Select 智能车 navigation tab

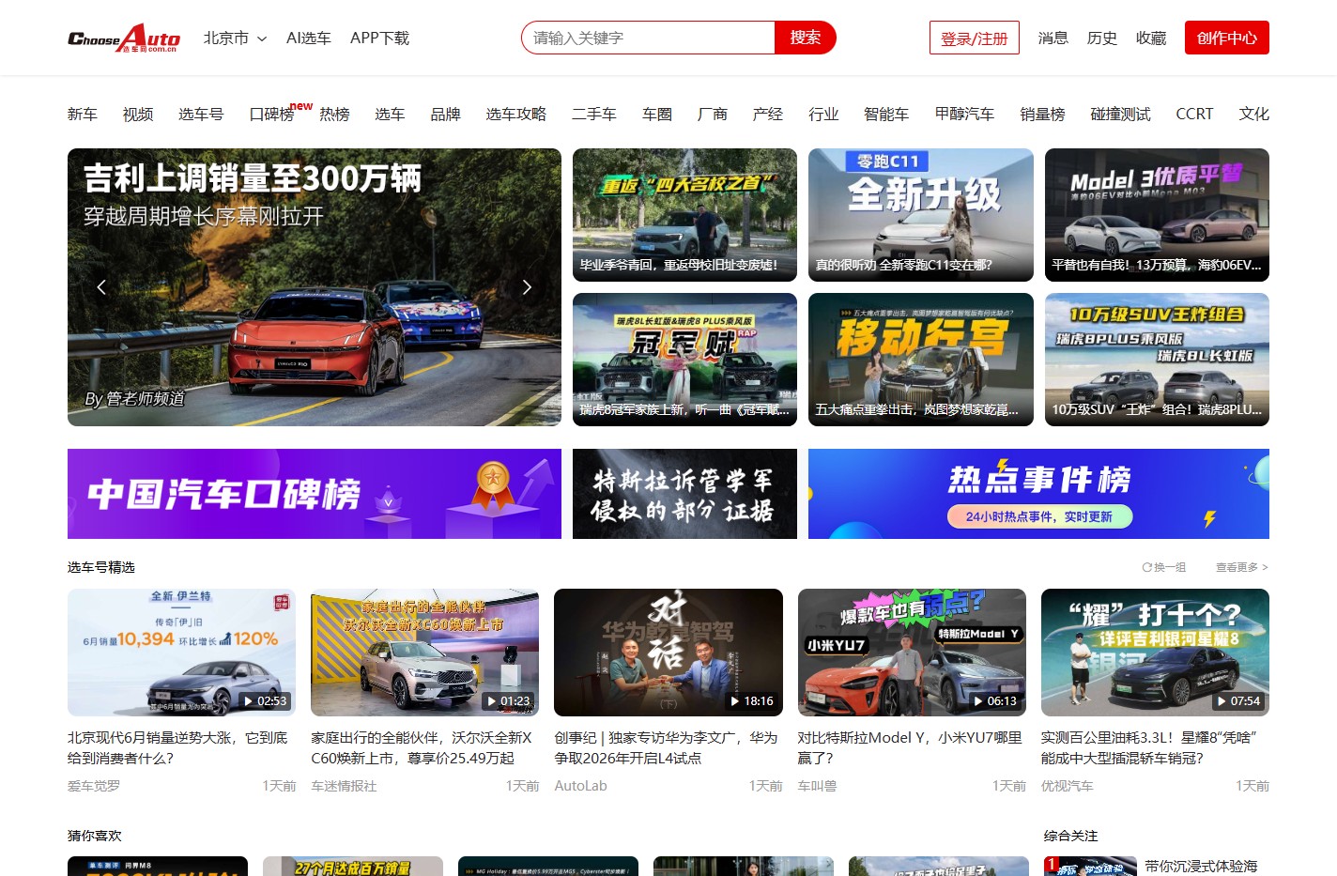coord(886,115)
